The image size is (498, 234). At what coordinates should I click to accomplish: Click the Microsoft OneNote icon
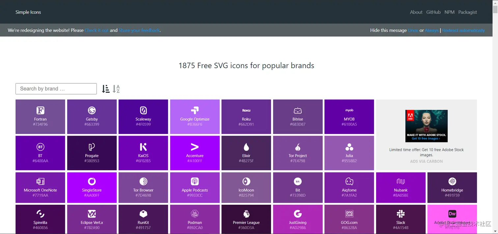(40, 181)
